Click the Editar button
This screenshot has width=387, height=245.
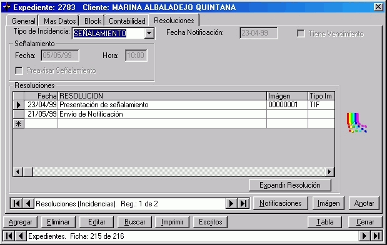(x=96, y=222)
